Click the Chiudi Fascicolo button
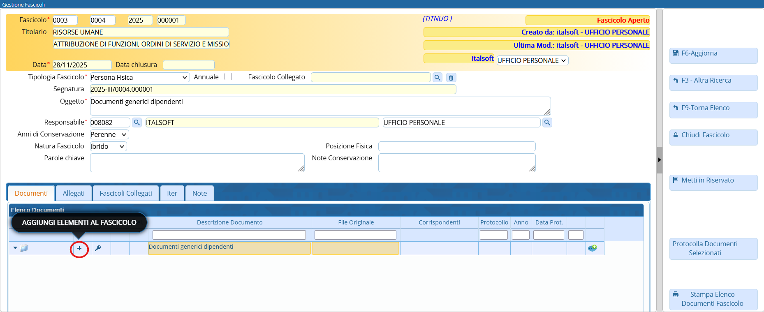 pos(713,135)
